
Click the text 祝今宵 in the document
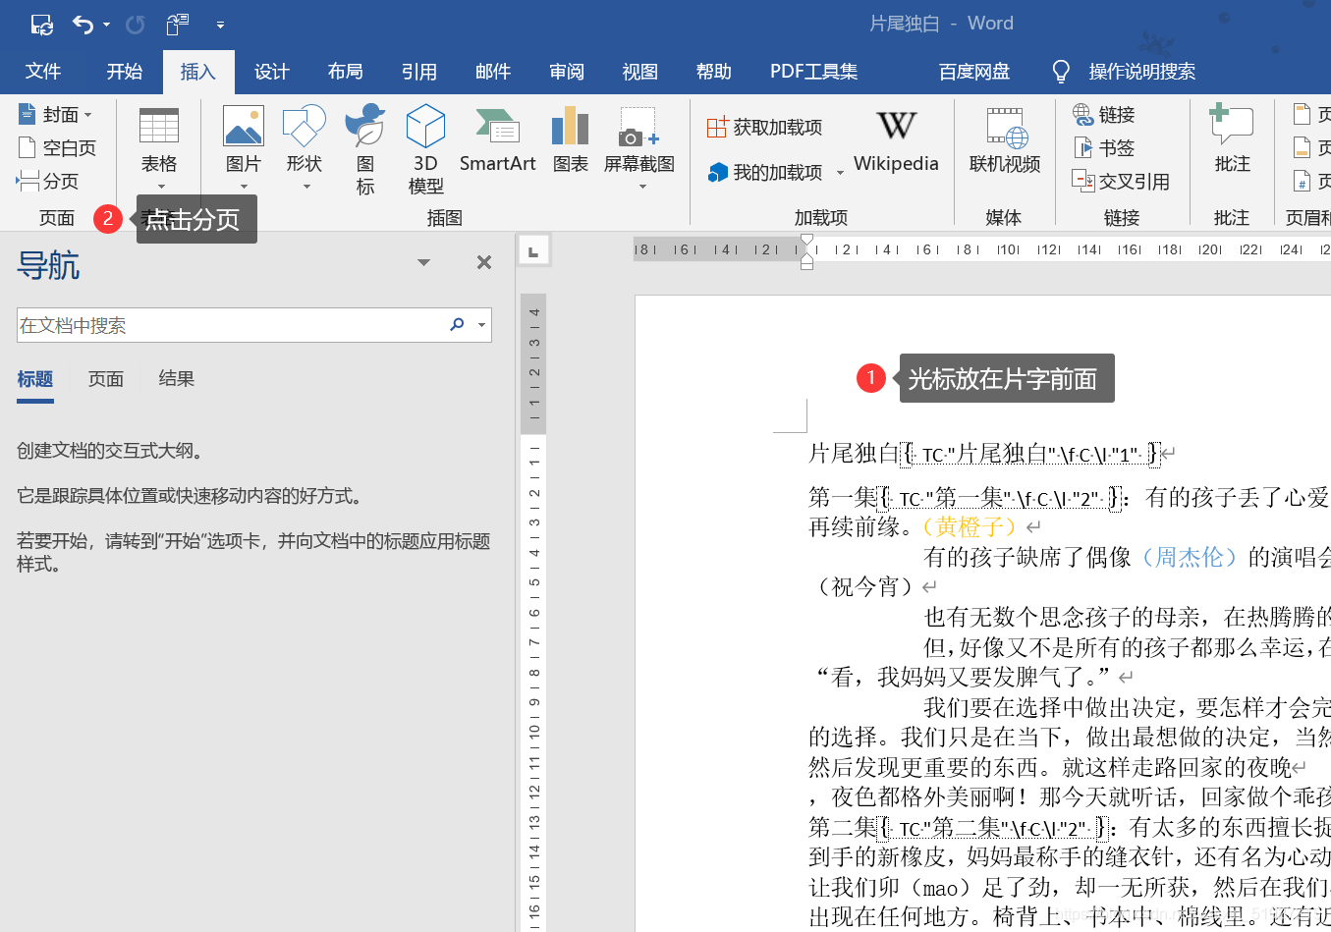click(x=864, y=587)
